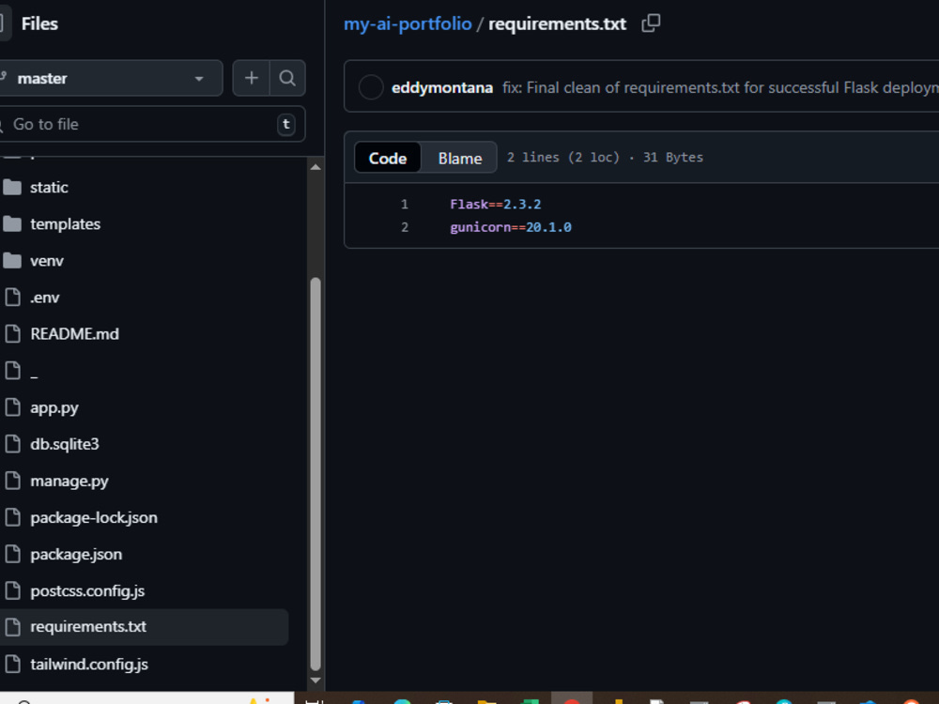Click the search magnifier button
Image resolution: width=939 pixels, height=704 pixels.
coord(287,78)
